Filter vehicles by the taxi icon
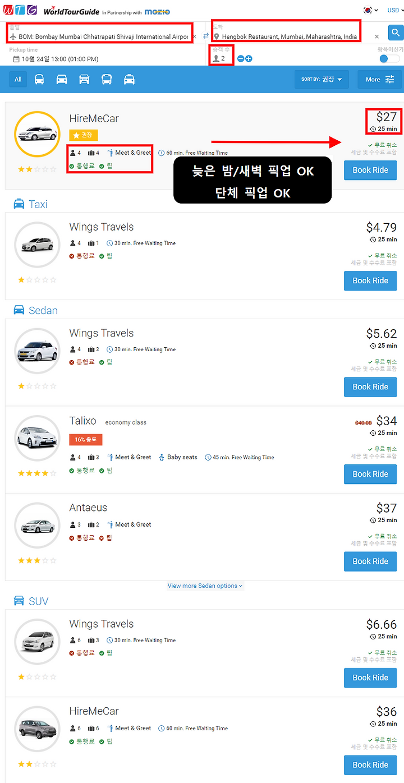404x783 pixels. [x=129, y=80]
